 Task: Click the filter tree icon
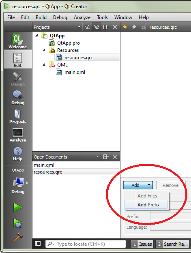pos(87,27)
